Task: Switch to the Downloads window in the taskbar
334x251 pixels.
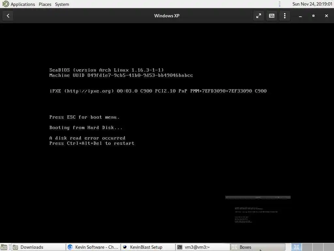Action: click(x=38, y=247)
